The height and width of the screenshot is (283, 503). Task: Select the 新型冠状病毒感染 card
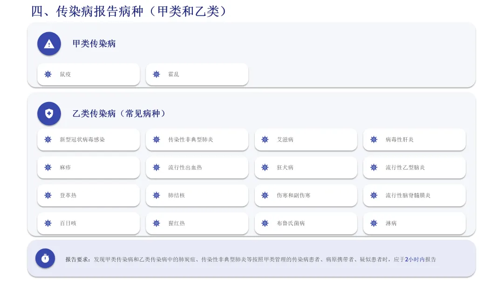pos(88,140)
